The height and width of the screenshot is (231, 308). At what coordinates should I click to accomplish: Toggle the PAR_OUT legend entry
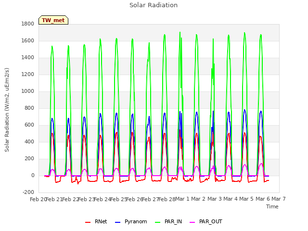point(206,221)
